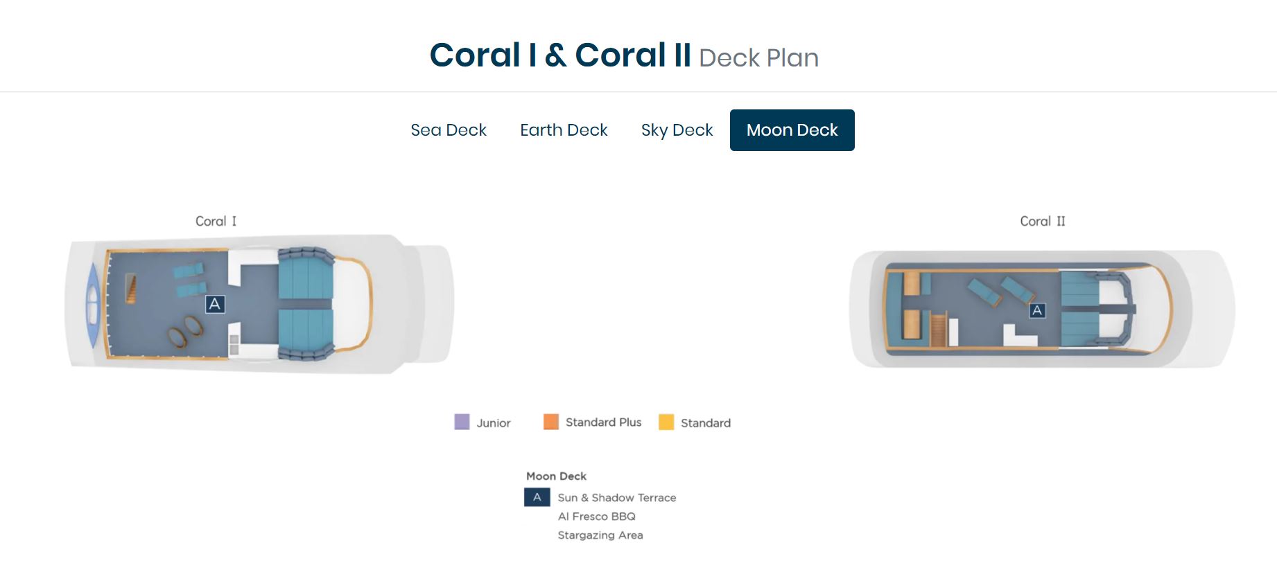Click the Coral I & Coral II title
The height and width of the screenshot is (565, 1277).
(x=560, y=55)
